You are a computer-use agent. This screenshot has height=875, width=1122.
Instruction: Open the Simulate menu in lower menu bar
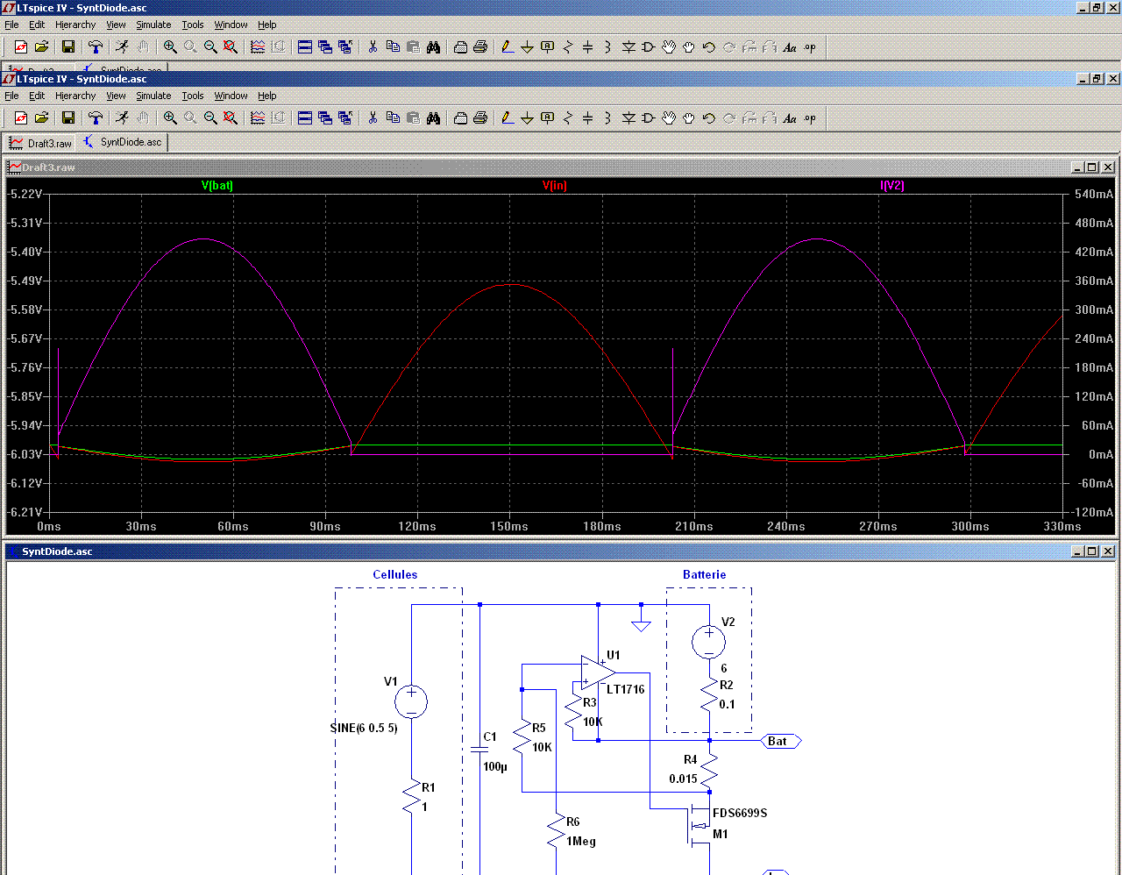(x=153, y=96)
